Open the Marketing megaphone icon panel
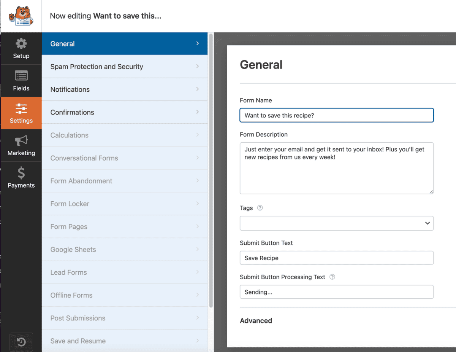Screen dimensions: 456x352 (x=21, y=145)
